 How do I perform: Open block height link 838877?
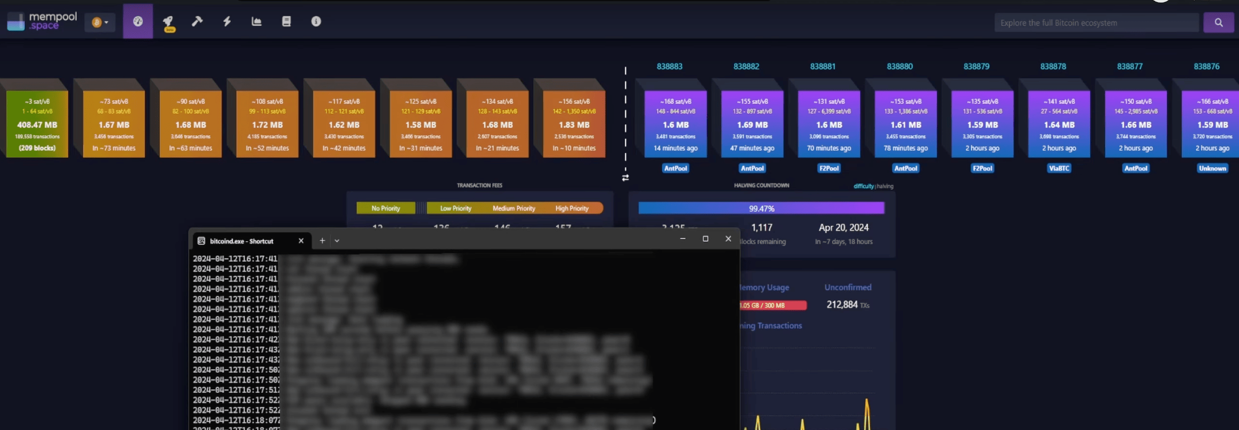[x=1130, y=66]
